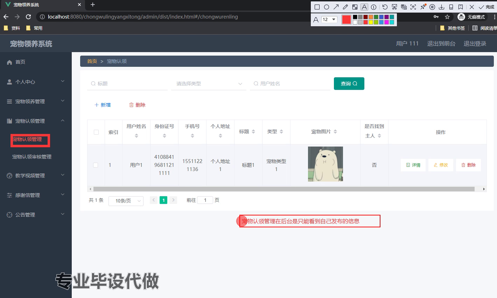Open the 10条/页 page size dropdown
Image resolution: width=497 pixels, height=298 pixels.
126,201
